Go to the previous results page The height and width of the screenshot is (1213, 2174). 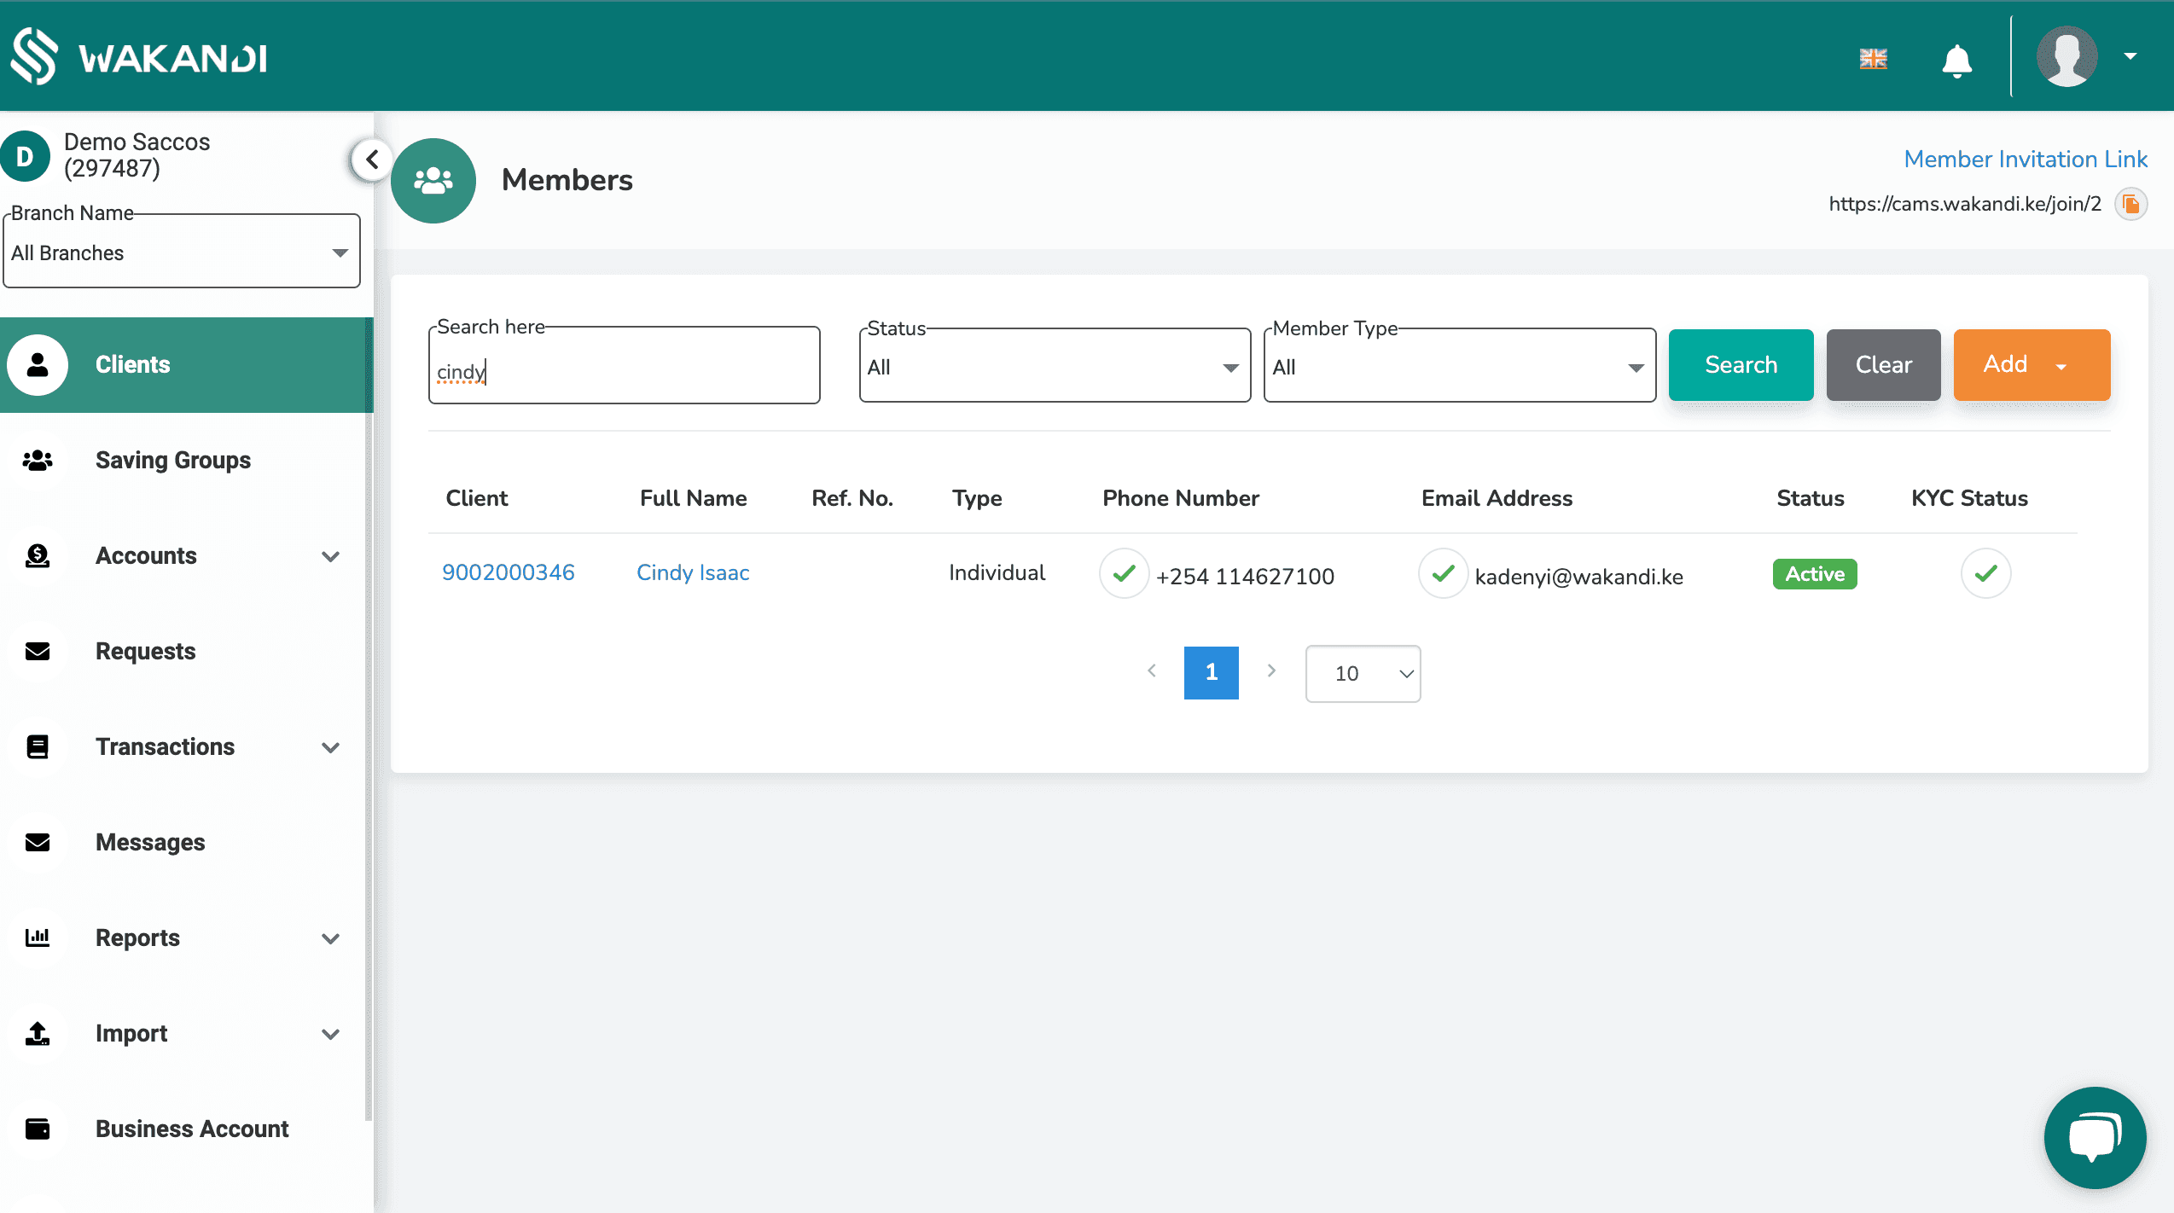click(1152, 671)
